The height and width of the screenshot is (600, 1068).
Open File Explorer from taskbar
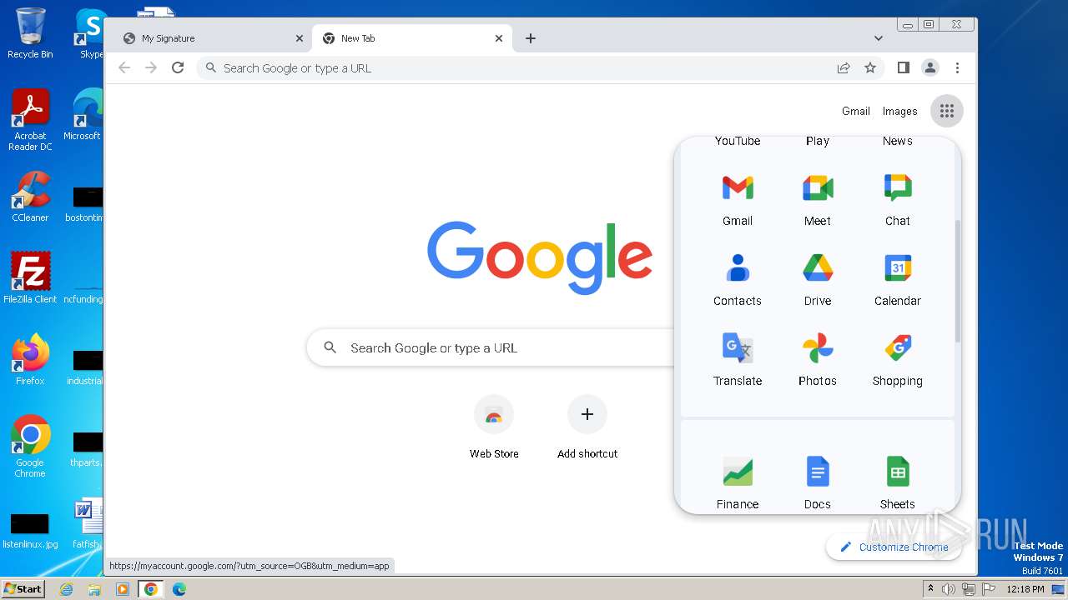tap(94, 589)
